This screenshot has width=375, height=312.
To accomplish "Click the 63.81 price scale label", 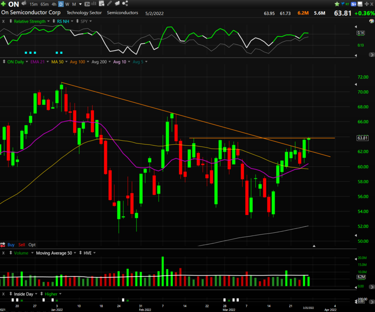I will coord(362,138).
